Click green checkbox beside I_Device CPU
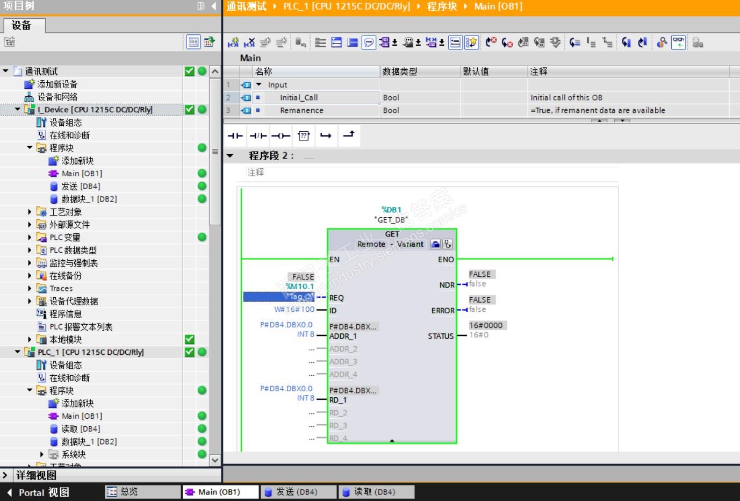The height and width of the screenshot is (501, 740). coord(189,110)
